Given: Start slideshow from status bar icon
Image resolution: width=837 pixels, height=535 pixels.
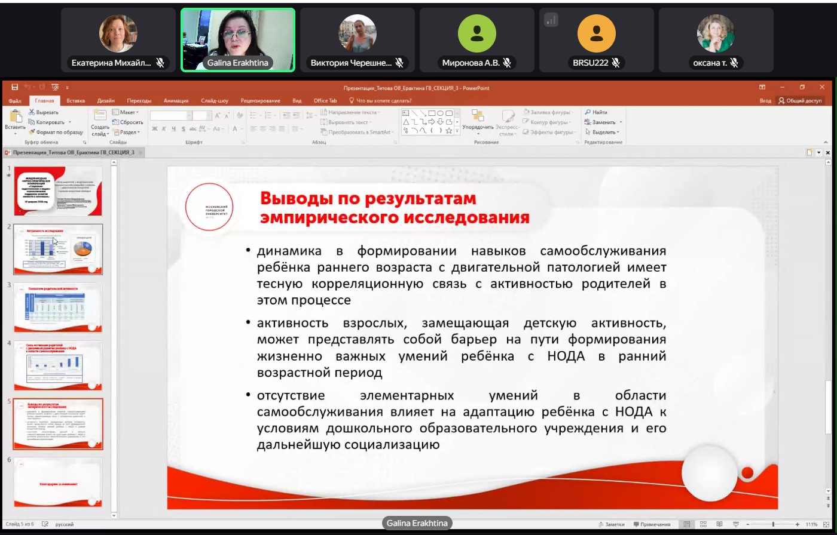Looking at the screenshot, I should point(735,524).
